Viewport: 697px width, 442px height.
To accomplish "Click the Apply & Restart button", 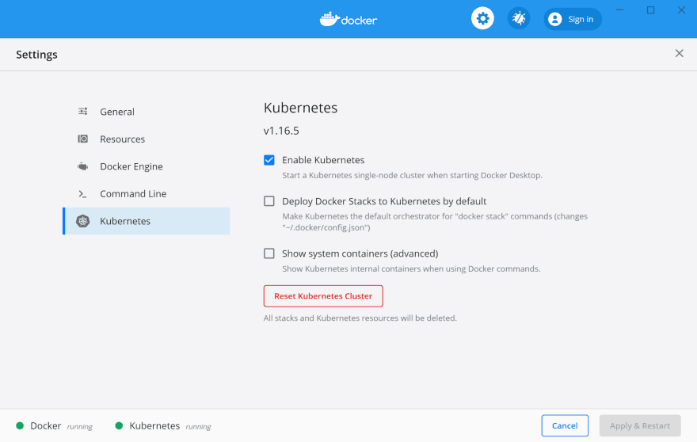I will tap(640, 425).
